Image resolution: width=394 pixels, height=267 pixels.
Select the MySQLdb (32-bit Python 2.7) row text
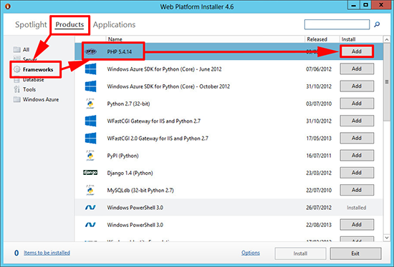140,190
